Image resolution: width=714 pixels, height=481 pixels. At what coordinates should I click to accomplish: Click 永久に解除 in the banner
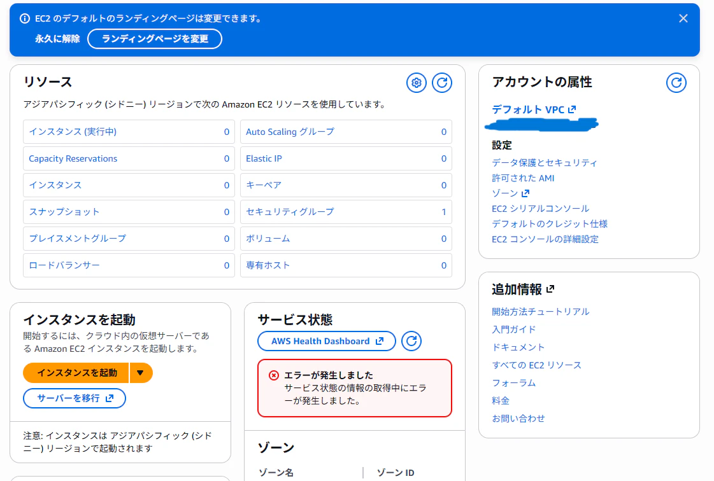[57, 39]
